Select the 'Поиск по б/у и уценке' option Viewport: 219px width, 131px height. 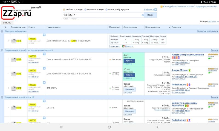117,10
